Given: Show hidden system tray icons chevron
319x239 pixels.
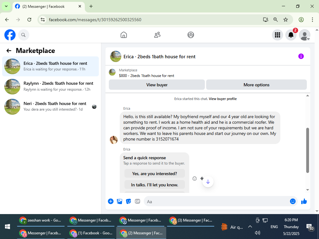Looking at the screenshot, I should click(250, 227).
